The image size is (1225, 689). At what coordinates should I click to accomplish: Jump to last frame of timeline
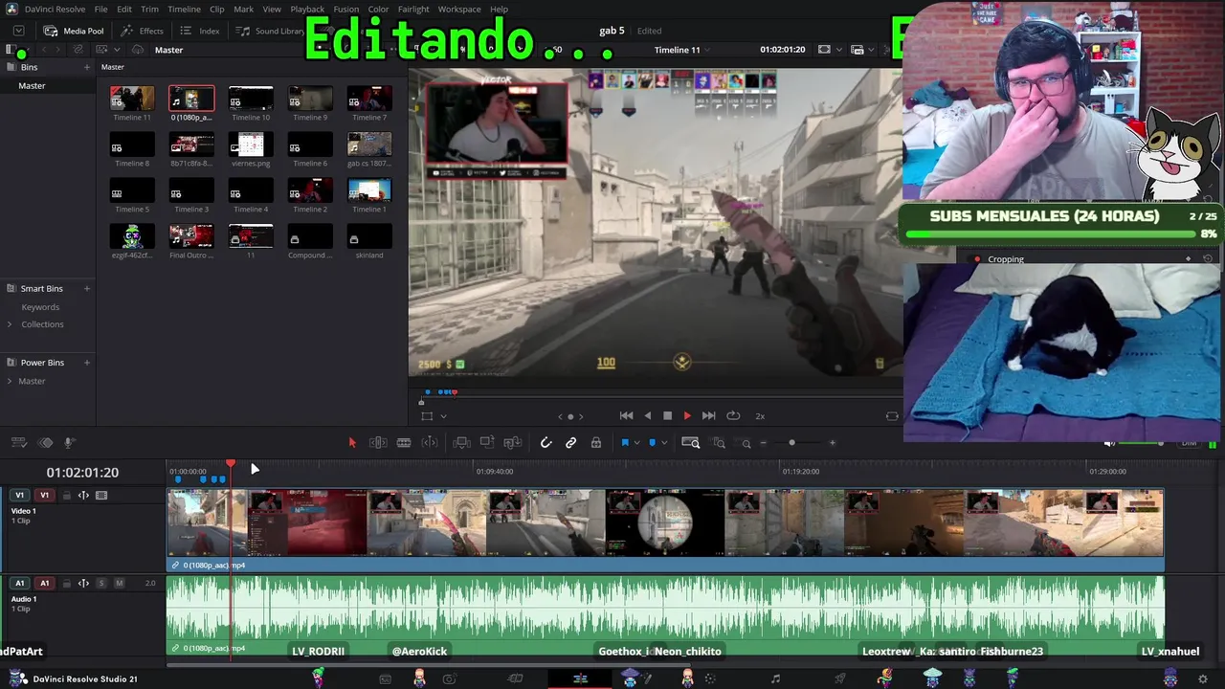click(x=708, y=415)
